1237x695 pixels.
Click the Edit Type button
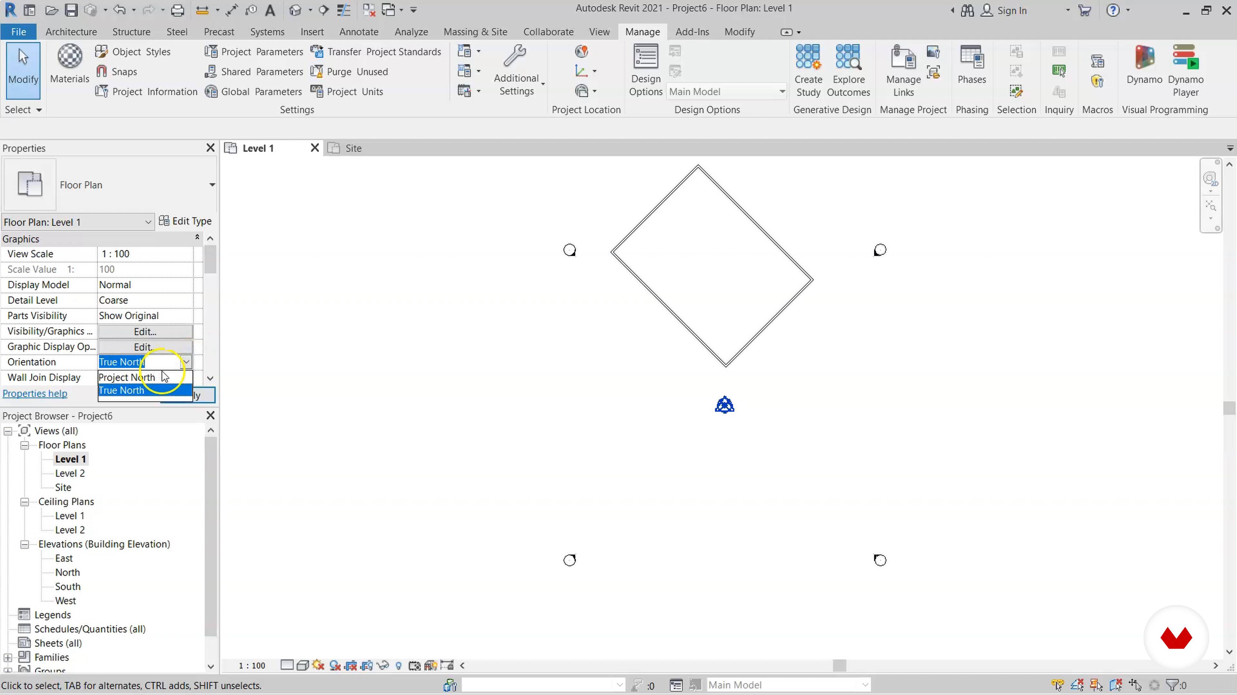coord(185,221)
